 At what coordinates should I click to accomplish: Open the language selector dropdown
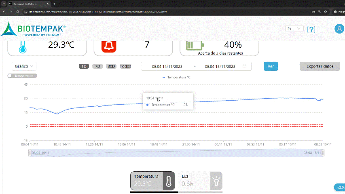click(294, 29)
